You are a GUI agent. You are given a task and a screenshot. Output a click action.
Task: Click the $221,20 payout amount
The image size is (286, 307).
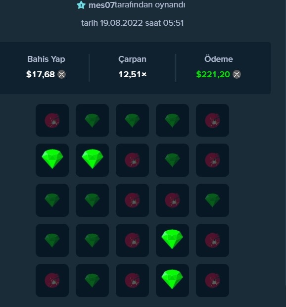click(213, 74)
